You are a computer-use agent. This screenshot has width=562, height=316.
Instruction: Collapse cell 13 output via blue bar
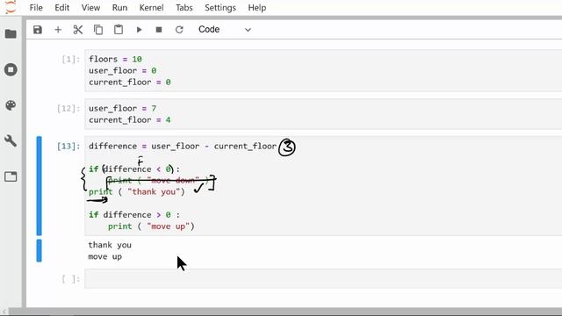pyautogui.click(x=39, y=251)
